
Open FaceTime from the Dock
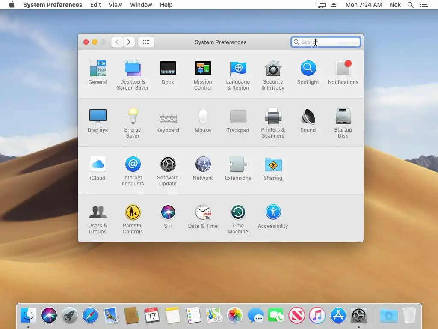(276, 315)
